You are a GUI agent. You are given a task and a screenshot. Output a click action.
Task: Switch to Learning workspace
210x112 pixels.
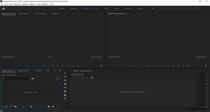pos(61,9)
